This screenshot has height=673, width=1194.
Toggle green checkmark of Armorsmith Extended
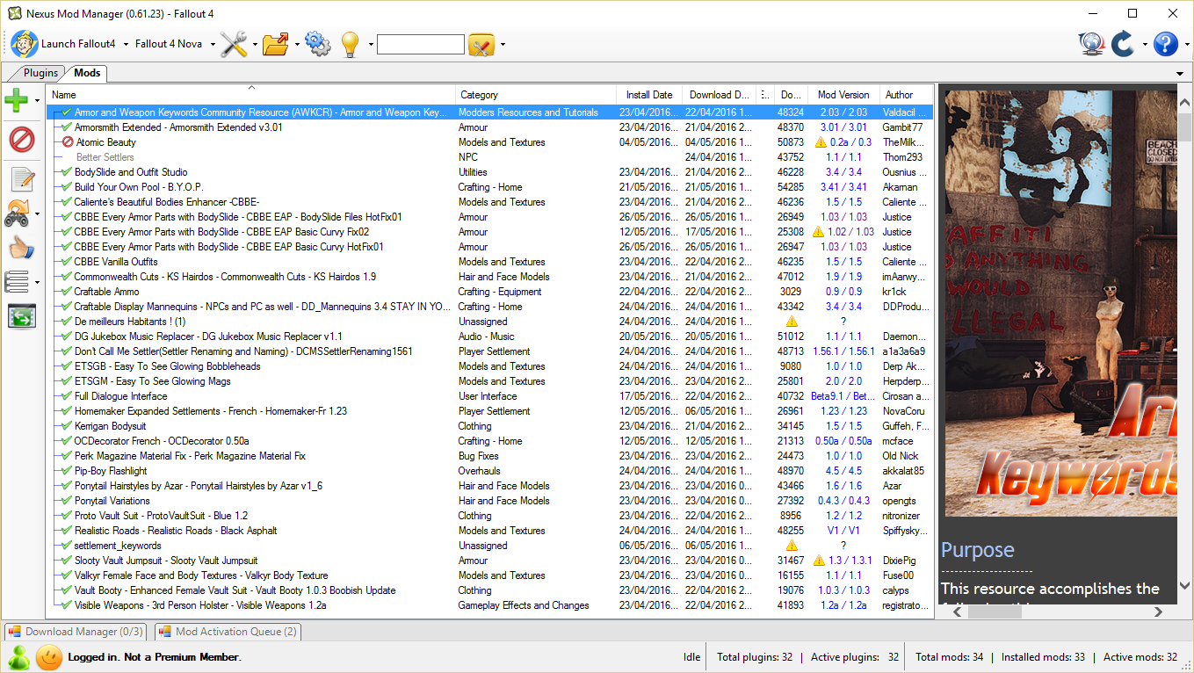67,127
